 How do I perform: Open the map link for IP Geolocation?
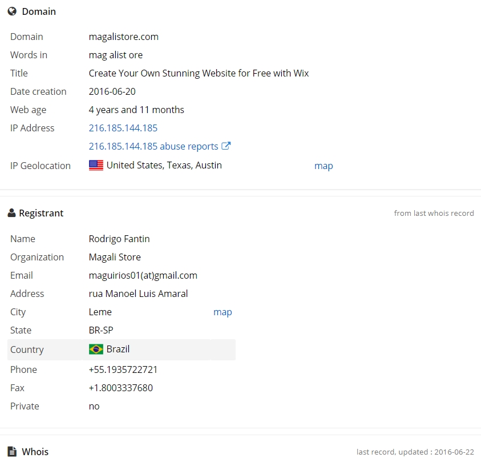(x=324, y=166)
